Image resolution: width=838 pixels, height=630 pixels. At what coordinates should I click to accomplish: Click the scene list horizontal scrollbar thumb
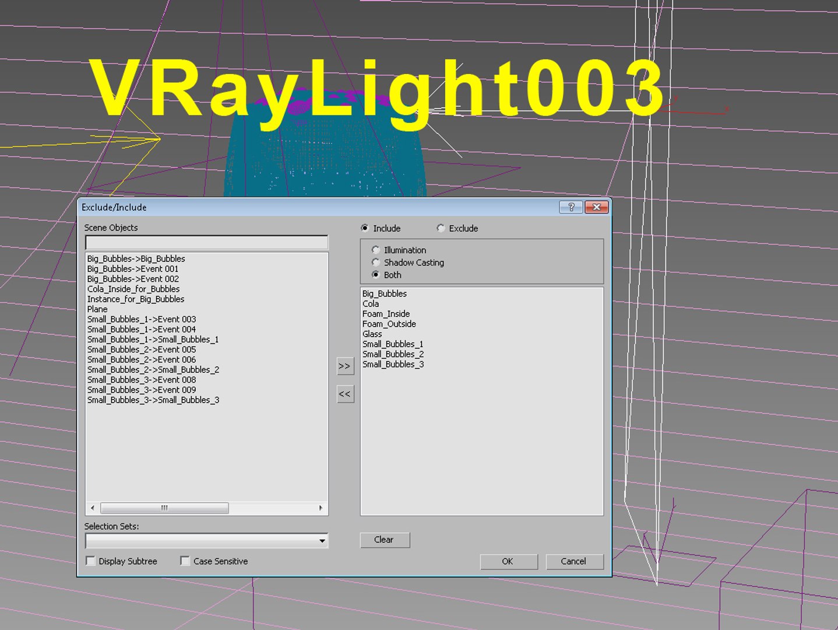[164, 508]
